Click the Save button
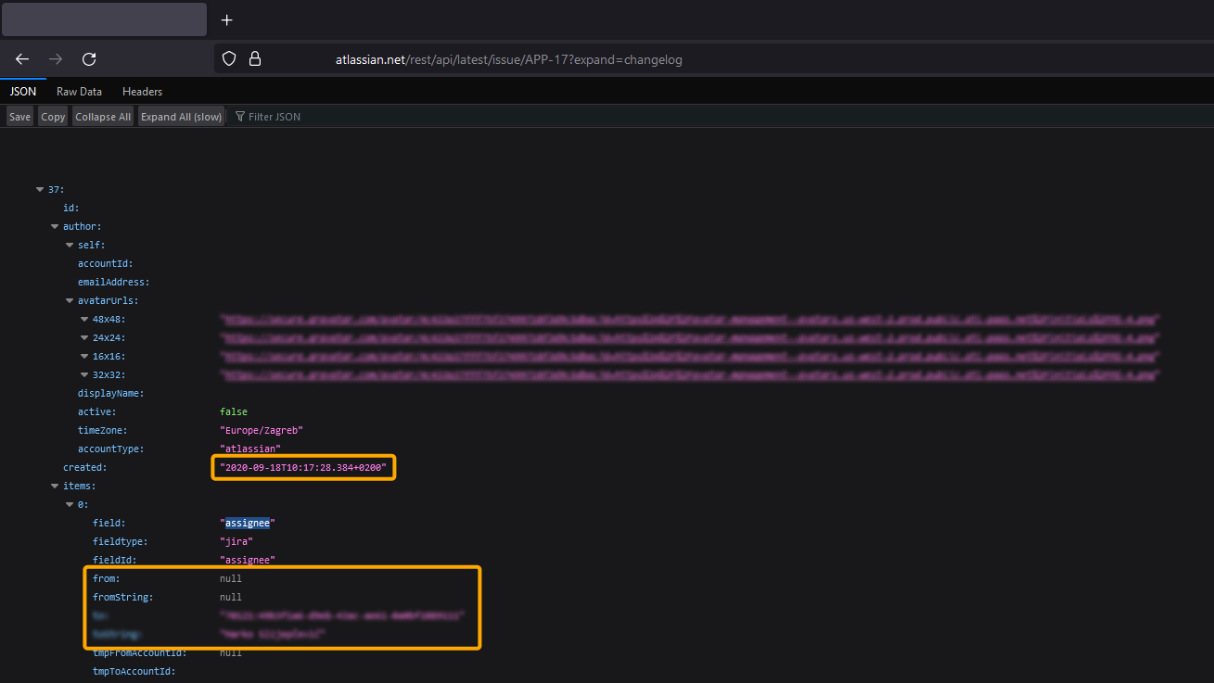The width and height of the screenshot is (1214, 683). click(19, 116)
